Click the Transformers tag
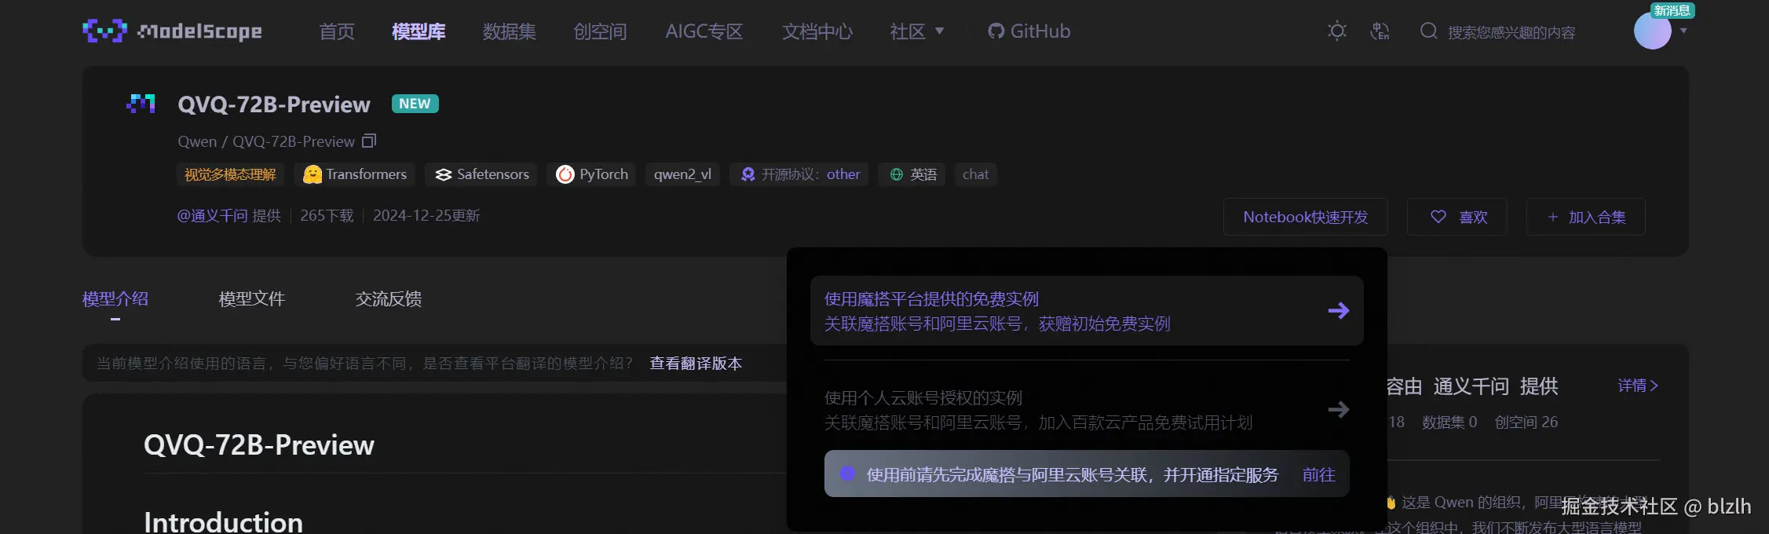This screenshot has width=1769, height=534. (355, 174)
